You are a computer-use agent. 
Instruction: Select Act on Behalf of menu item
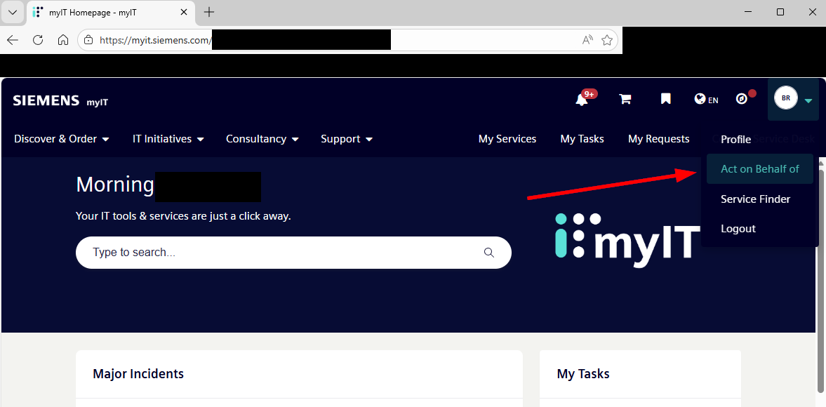[759, 169]
